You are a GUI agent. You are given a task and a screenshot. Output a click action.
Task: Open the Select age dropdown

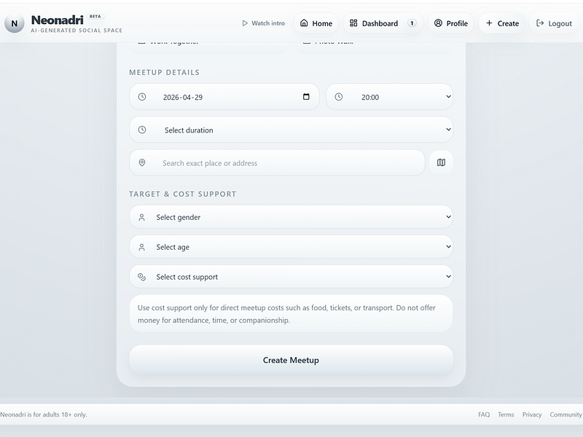(291, 247)
